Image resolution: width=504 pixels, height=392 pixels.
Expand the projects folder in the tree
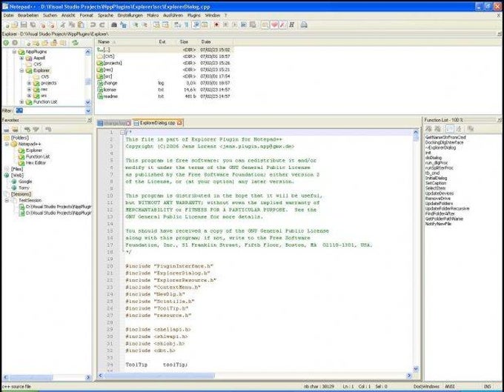click(29, 83)
